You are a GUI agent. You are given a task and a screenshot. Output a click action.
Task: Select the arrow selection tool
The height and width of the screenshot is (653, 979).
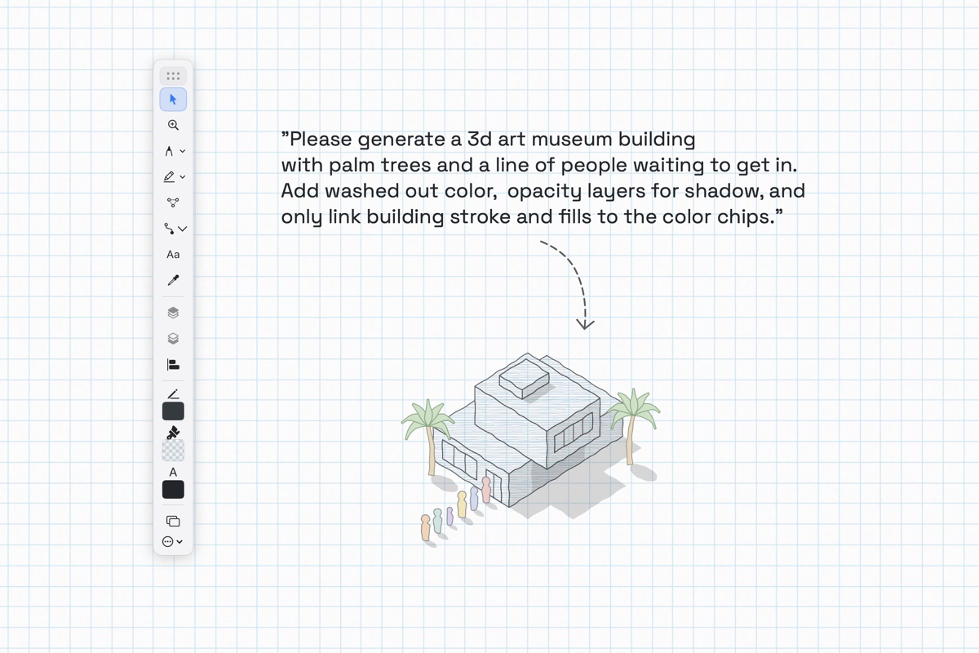(173, 100)
